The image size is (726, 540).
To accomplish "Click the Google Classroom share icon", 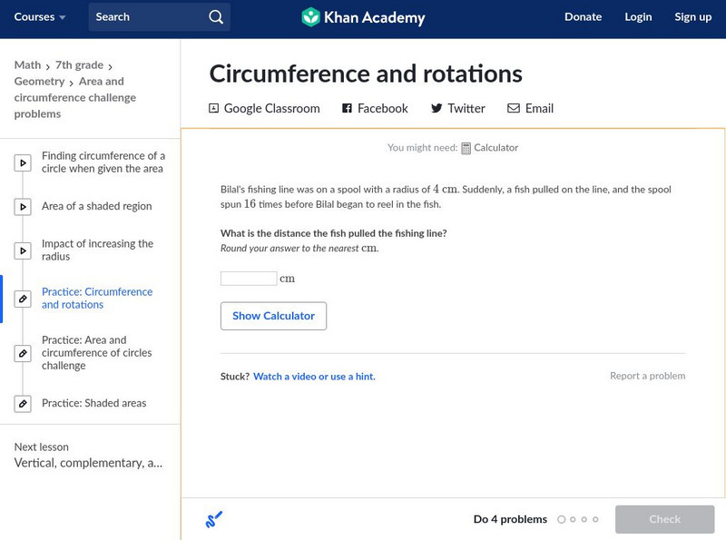I will pyautogui.click(x=214, y=109).
